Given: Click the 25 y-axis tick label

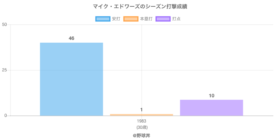Looking at the screenshot, I should pos(5,70).
